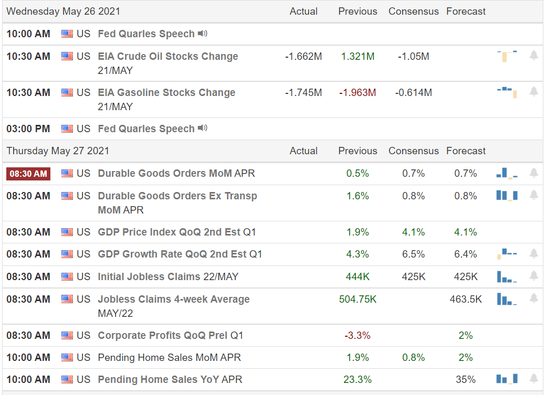Click the 4.3% previous value for GDP Growth Rate

[x=357, y=254]
